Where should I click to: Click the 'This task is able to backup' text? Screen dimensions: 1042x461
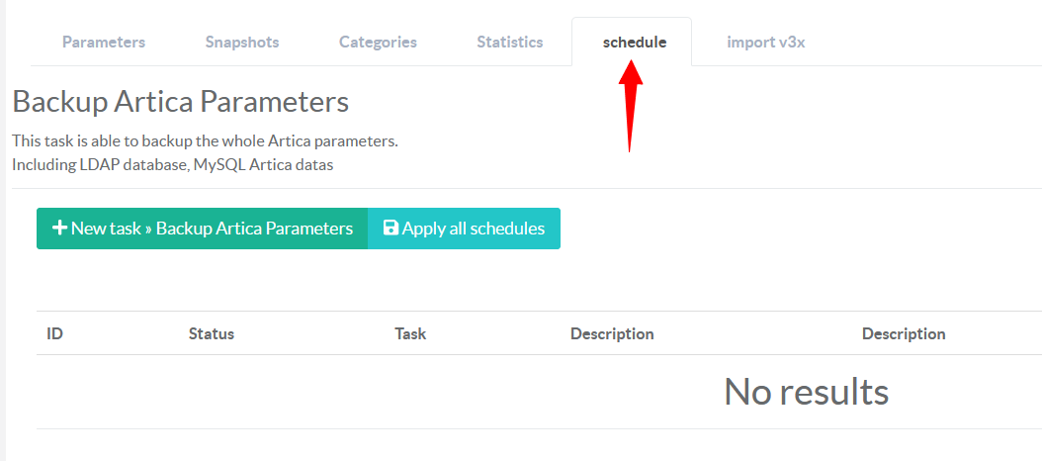205,141
